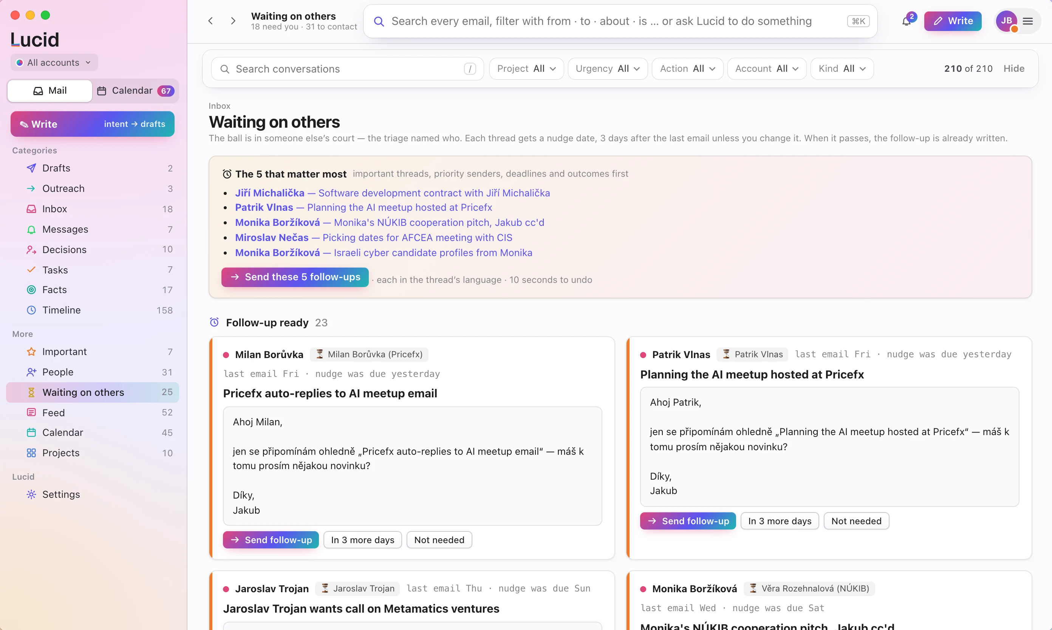Open Timeline category with clock icon
The height and width of the screenshot is (630, 1052).
pyautogui.click(x=92, y=310)
